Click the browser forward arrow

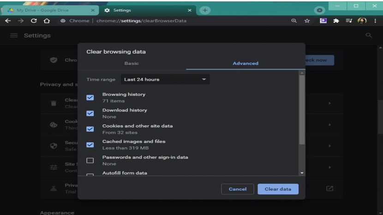pos(21,21)
